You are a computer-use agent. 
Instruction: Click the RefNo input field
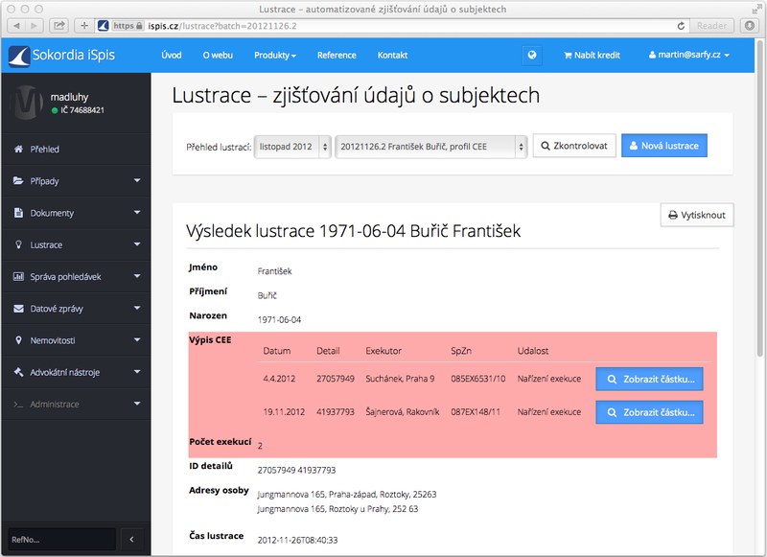tap(61, 539)
